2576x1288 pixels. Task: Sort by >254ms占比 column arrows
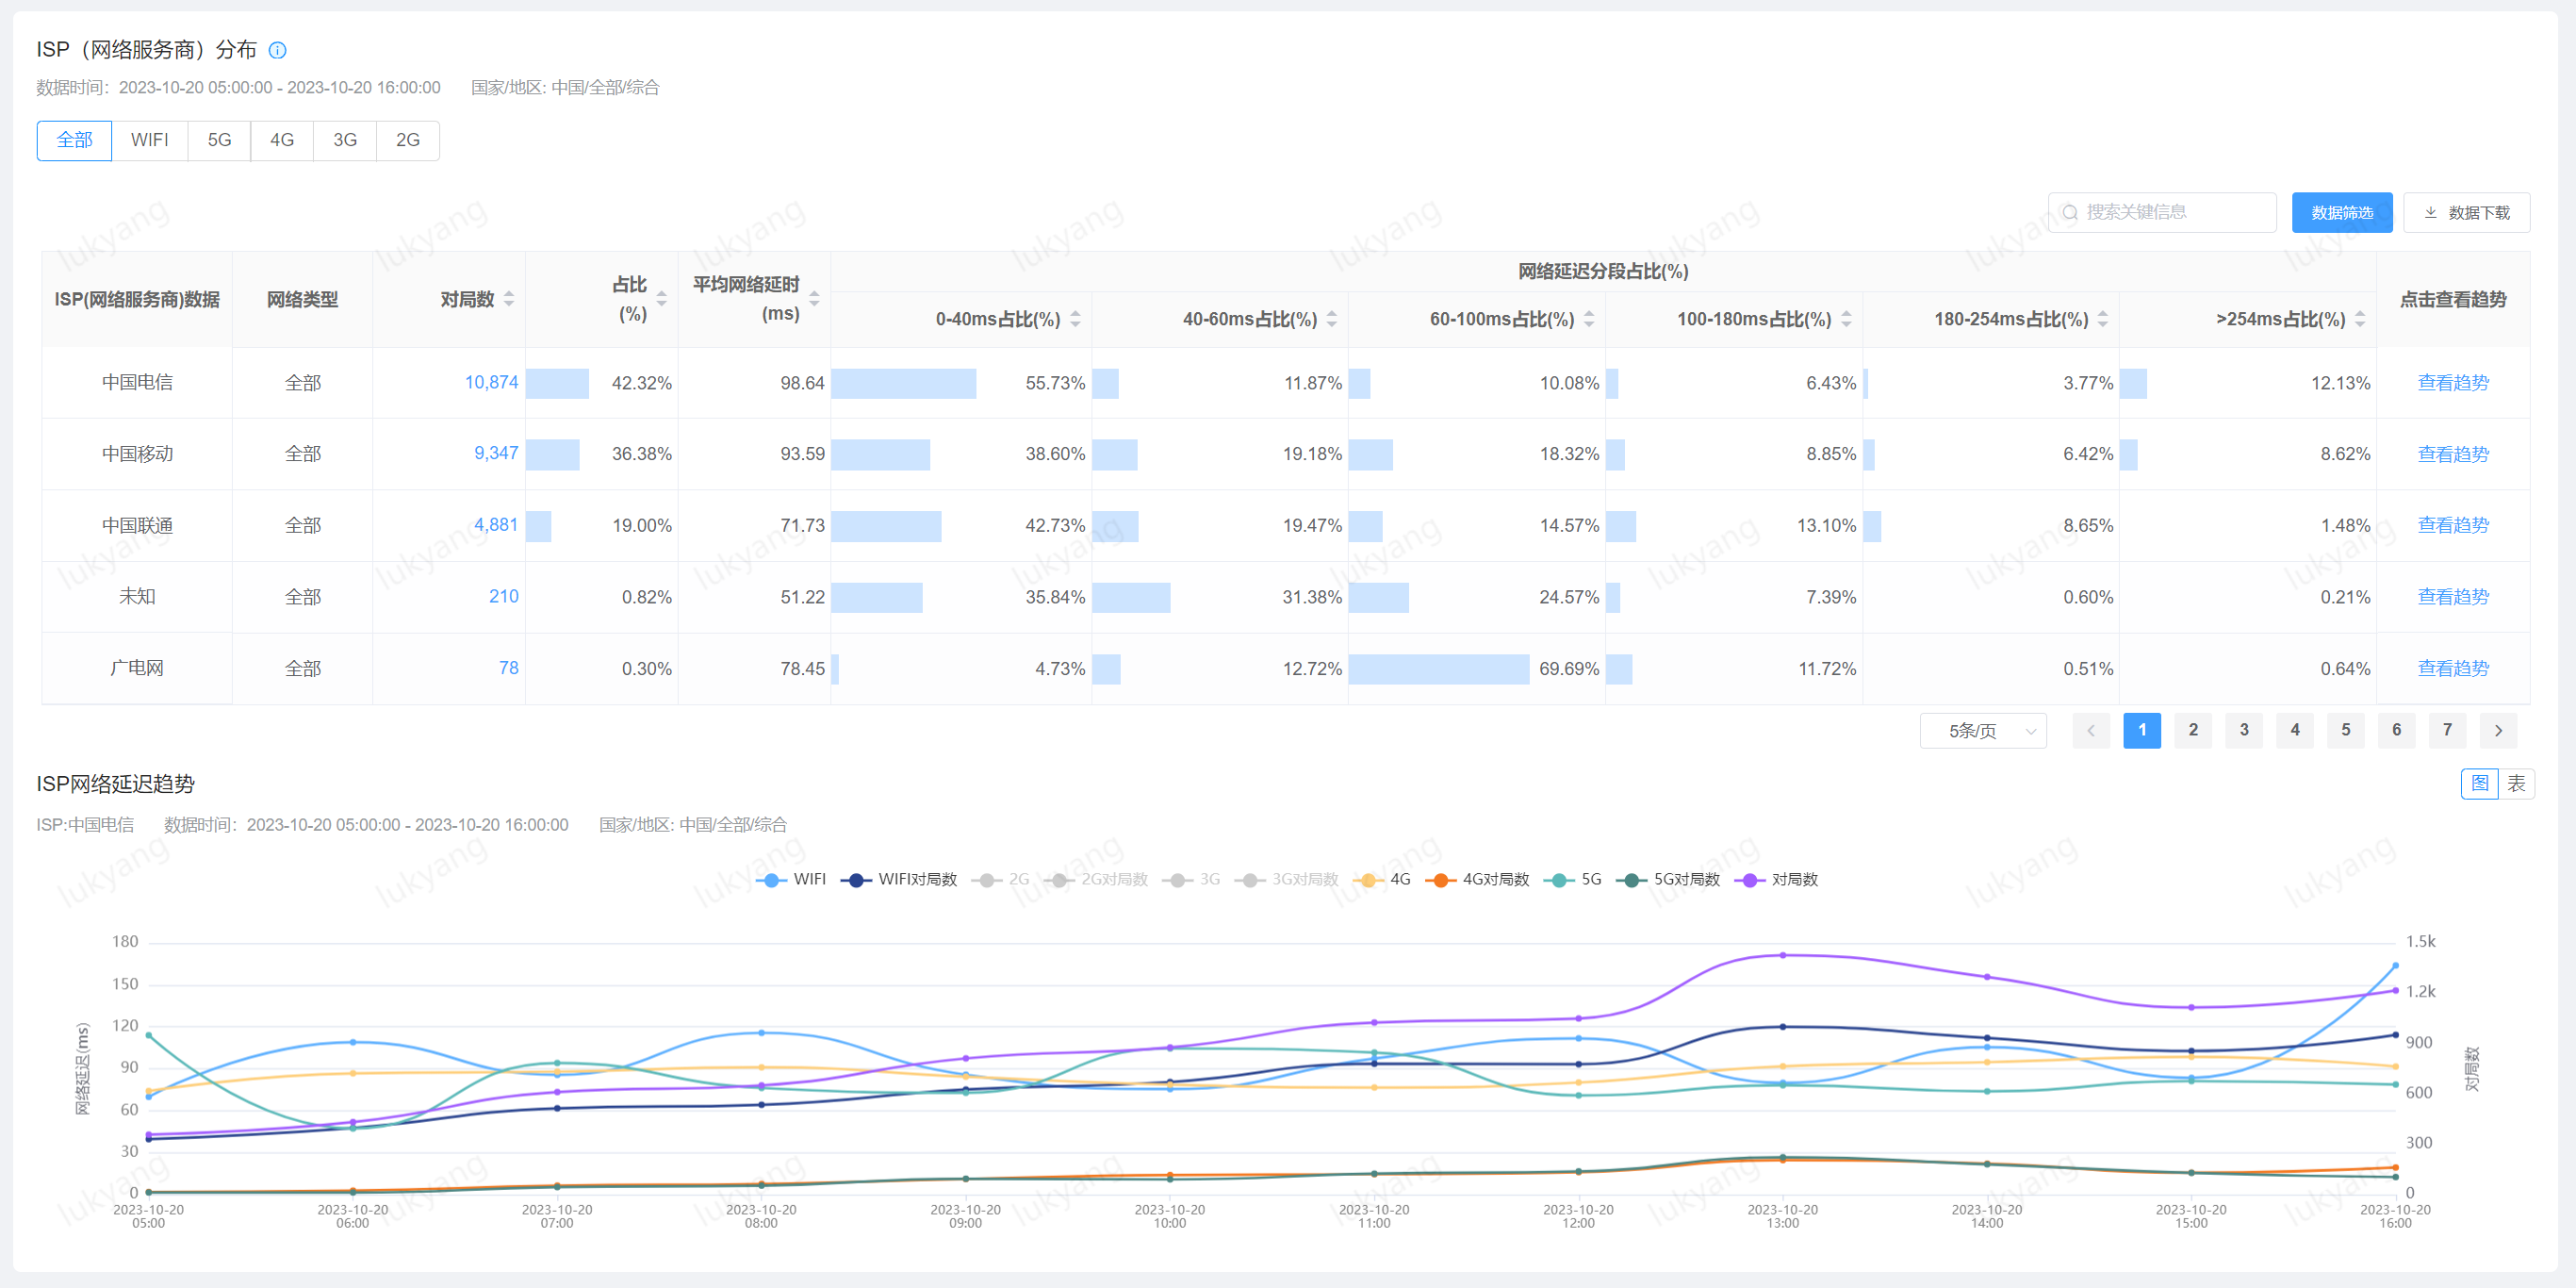pos(2360,319)
